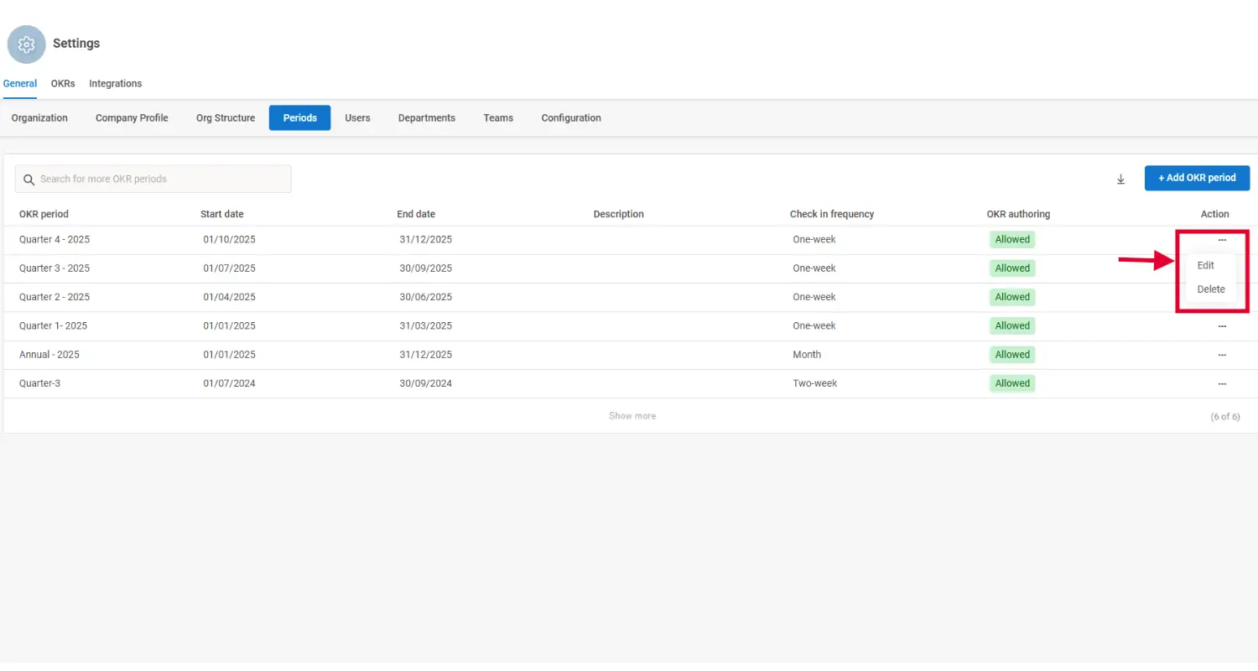Click the search magnifier icon
Viewport: 1258px width, 671px height.
(x=29, y=179)
